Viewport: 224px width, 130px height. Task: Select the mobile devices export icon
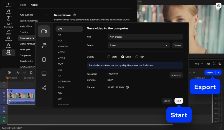pos(44,59)
